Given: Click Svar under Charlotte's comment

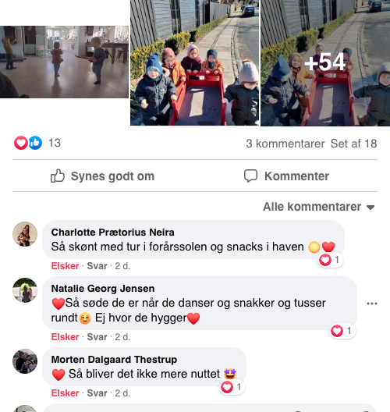Looking at the screenshot, I should tap(97, 266).
